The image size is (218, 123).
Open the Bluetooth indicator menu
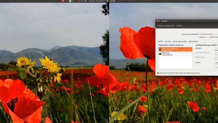click(x=73, y=1)
